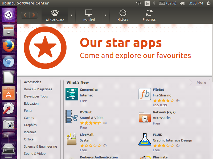Screen dimensions: 213x159
Task: Launch the camera screenshot app icon
Action: 9,124
